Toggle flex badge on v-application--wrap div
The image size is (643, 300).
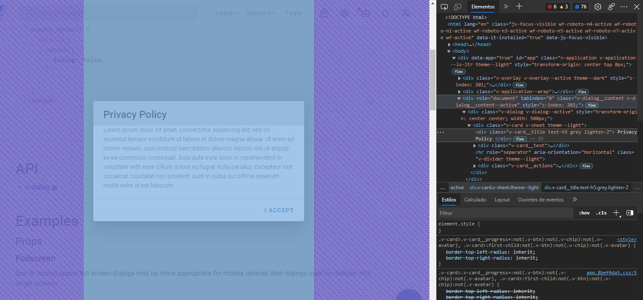[582, 92]
